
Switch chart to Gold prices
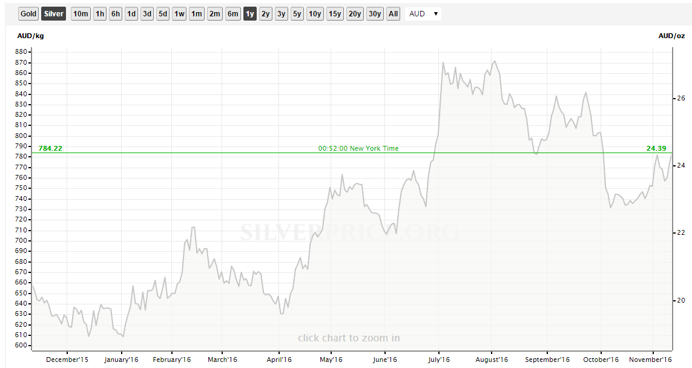(28, 14)
